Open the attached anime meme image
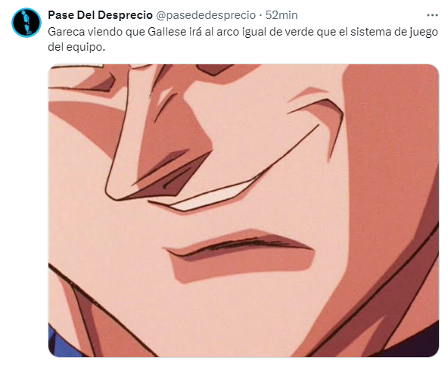Viewport: 448px width, 367px height. pyautogui.click(x=244, y=210)
